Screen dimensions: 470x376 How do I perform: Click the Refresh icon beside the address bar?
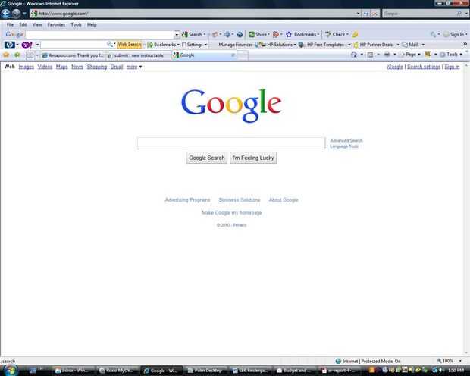tap(366, 14)
